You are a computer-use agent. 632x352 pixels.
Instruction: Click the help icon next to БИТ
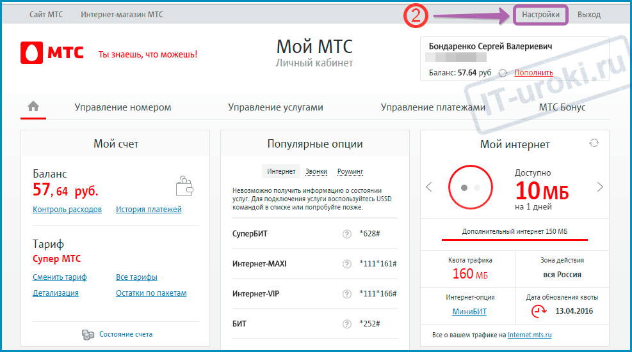point(347,324)
